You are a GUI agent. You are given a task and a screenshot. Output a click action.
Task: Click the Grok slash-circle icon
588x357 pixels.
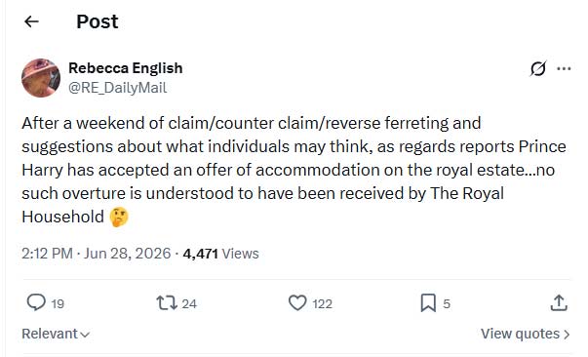coord(538,68)
